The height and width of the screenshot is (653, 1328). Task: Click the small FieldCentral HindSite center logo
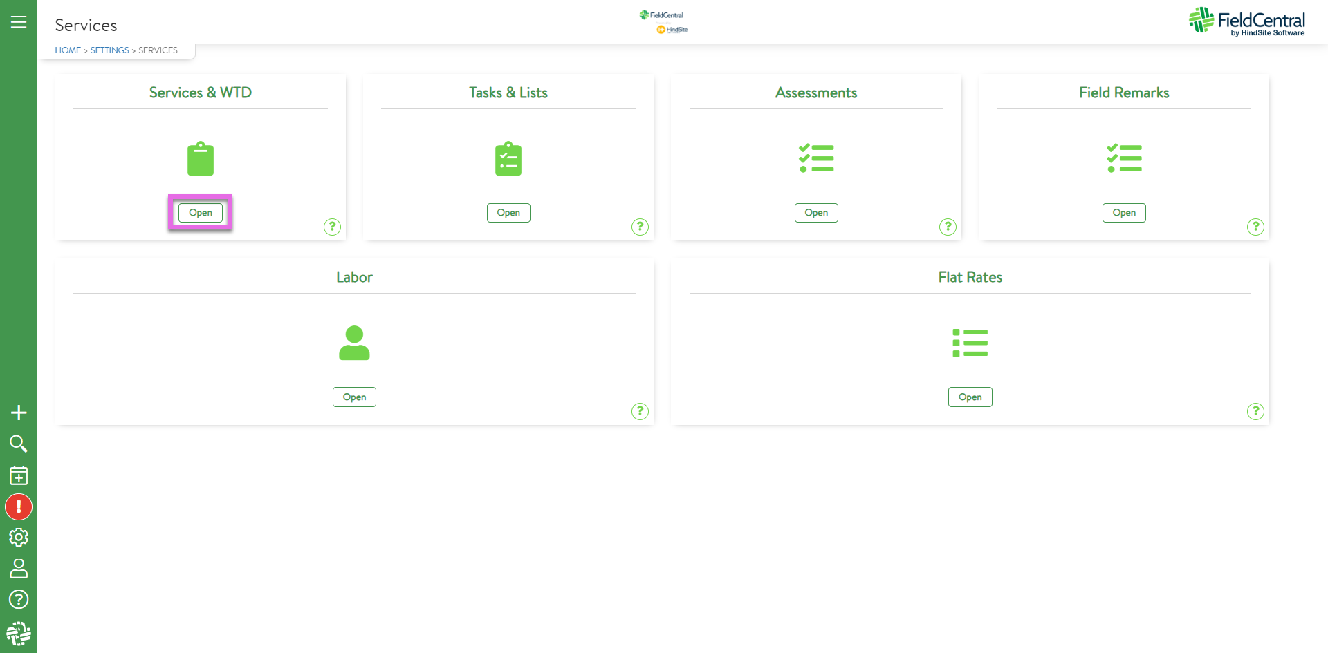click(663, 22)
